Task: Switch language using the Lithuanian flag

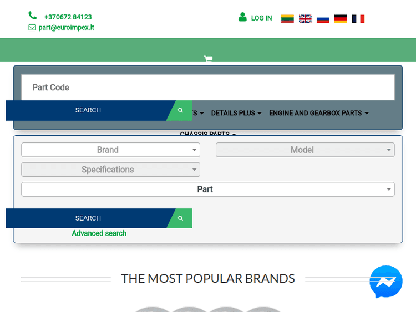Action: pos(287,18)
